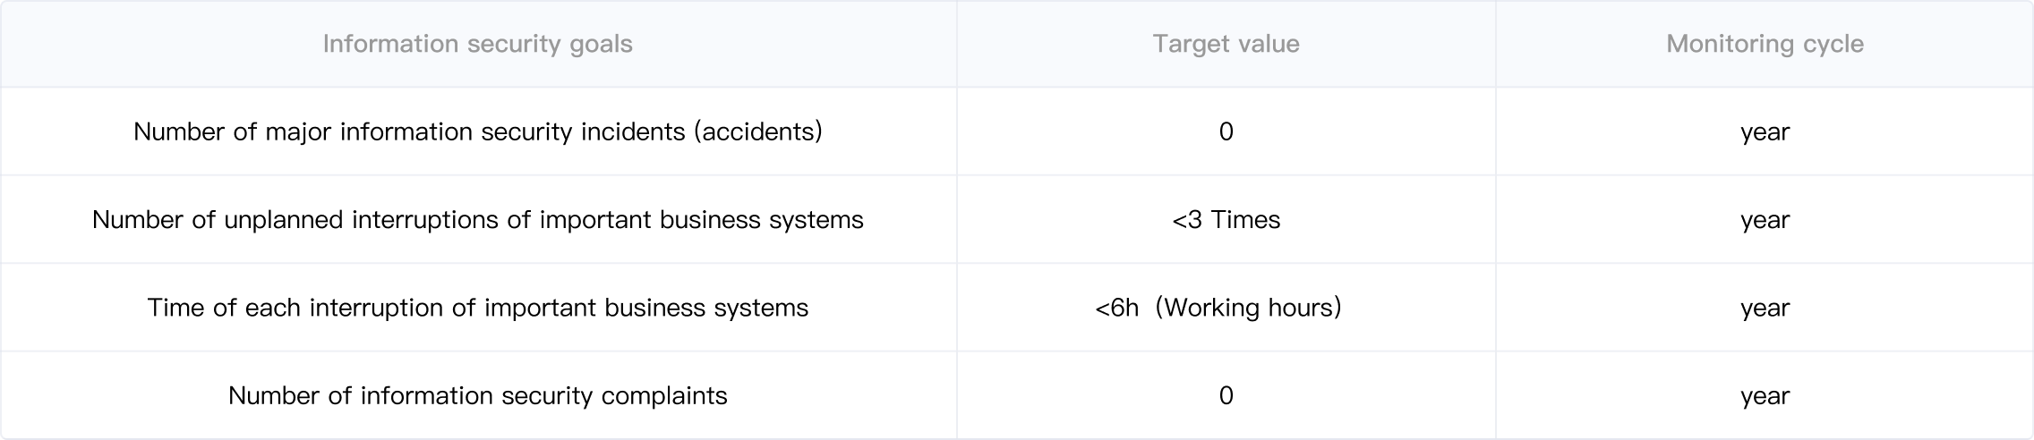Click the word interruptions in the second row
This screenshot has width=2034, height=440.
coord(425,220)
